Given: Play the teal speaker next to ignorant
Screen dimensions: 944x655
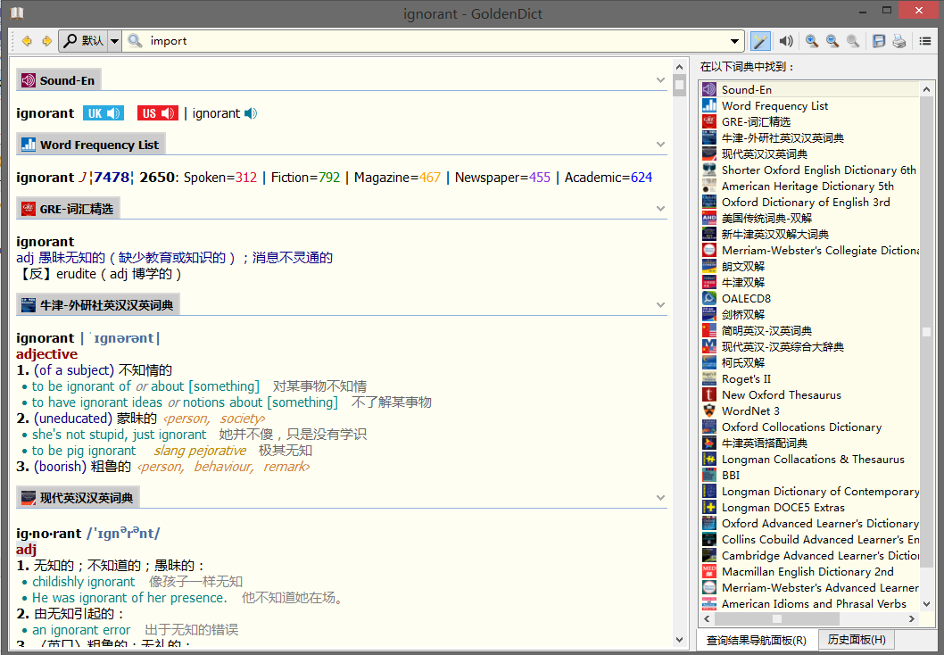Looking at the screenshot, I should pyautogui.click(x=251, y=113).
